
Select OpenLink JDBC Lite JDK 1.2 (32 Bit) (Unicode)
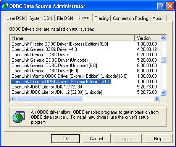click(57, 92)
